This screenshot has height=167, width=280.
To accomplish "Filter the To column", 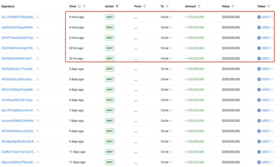I will [x=167, y=6].
